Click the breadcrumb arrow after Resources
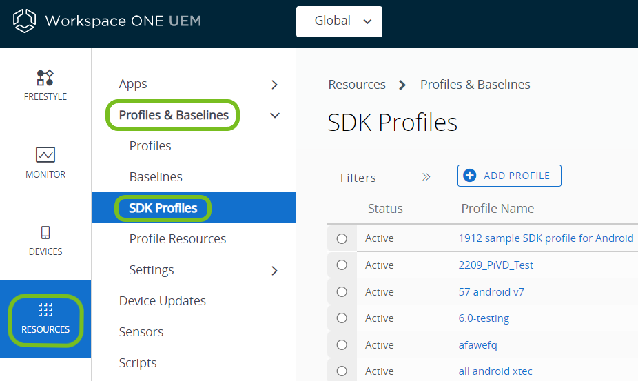Viewport: 638px width, 381px height. coord(402,85)
